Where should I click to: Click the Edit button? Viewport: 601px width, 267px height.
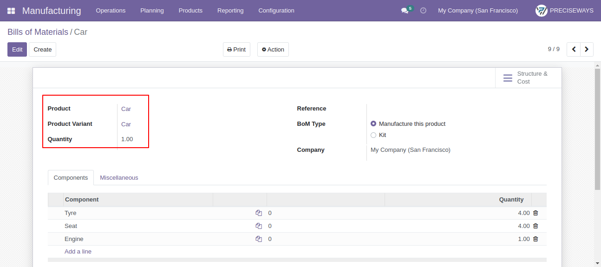[x=17, y=50]
